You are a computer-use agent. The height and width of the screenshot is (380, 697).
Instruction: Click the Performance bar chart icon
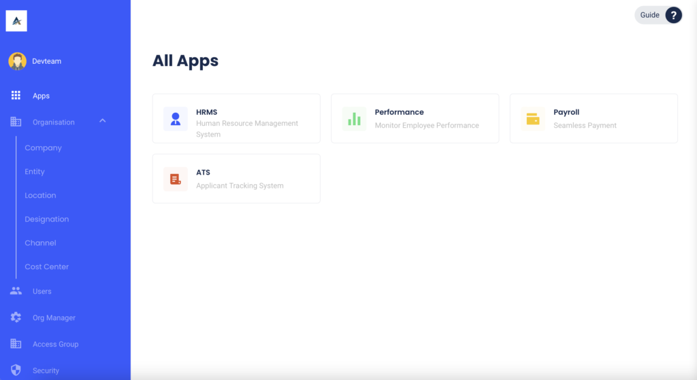tap(354, 119)
